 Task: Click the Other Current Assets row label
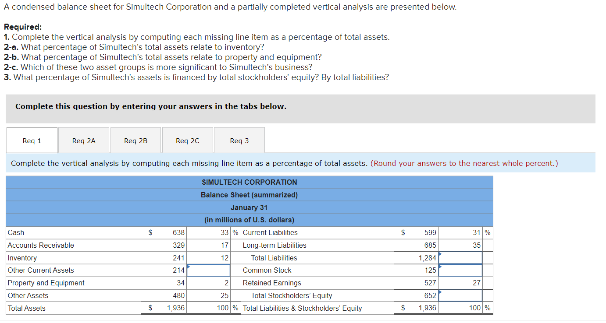pos(41,270)
